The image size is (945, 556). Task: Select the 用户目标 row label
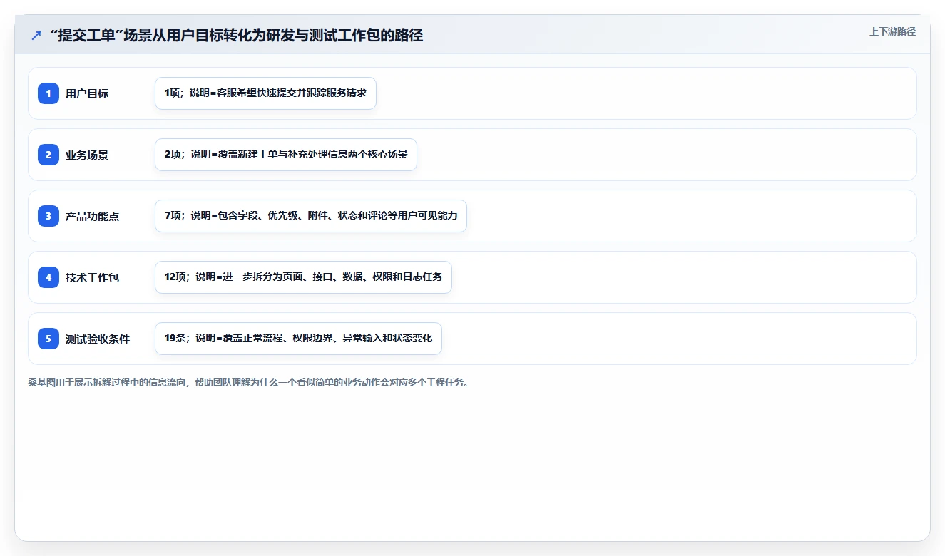[x=87, y=93]
